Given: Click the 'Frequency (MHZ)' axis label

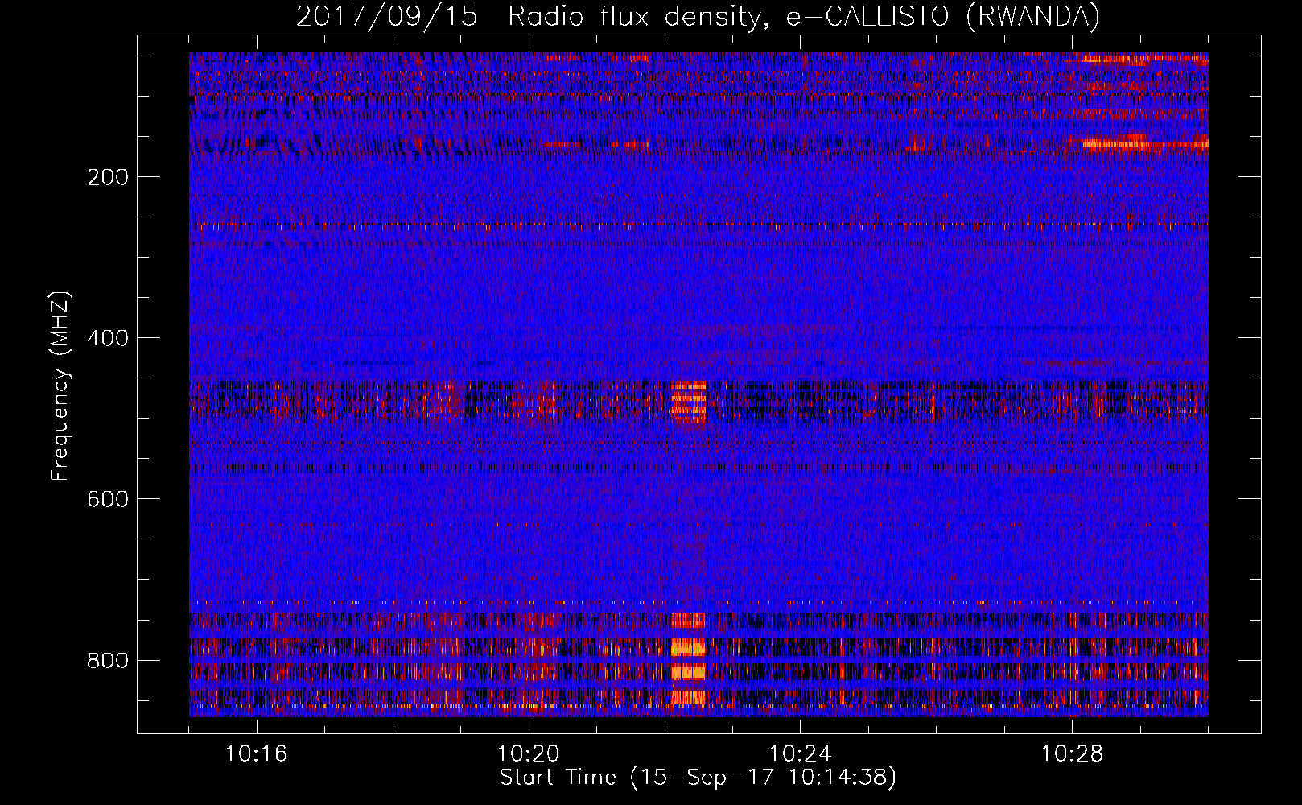Looking at the screenshot, I should (x=60, y=386).
